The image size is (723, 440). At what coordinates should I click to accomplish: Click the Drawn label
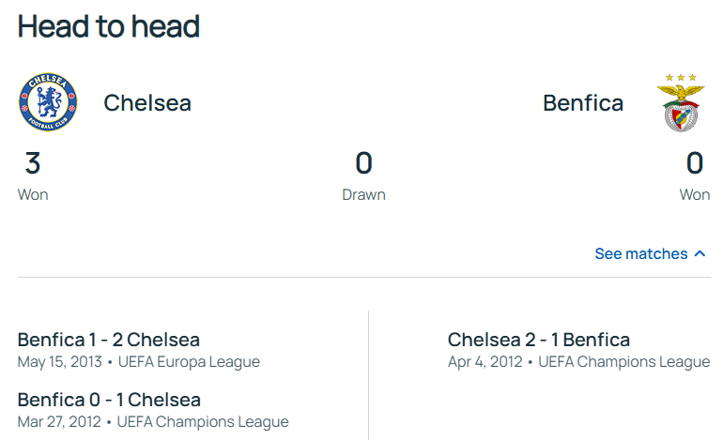[363, 195]
